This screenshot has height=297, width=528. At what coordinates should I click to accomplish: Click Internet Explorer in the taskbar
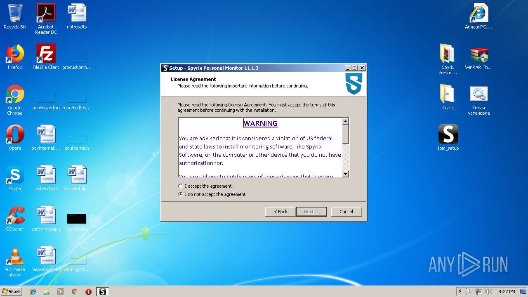[33, 292]
